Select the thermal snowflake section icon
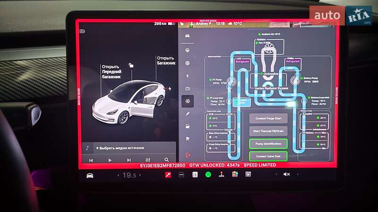The image size is (378, 212). 188,101
